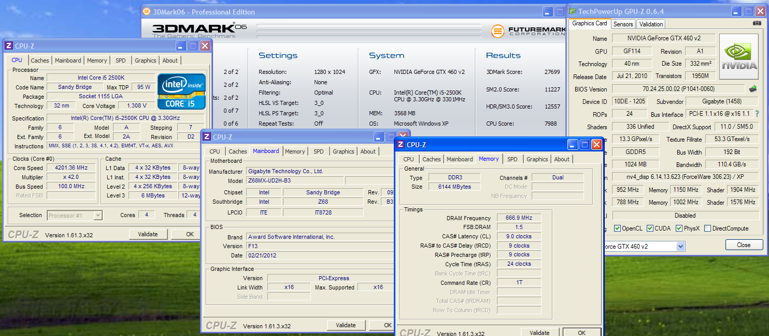Select Caches tab in the CPU-Z Mainboard window

point(238,151)
